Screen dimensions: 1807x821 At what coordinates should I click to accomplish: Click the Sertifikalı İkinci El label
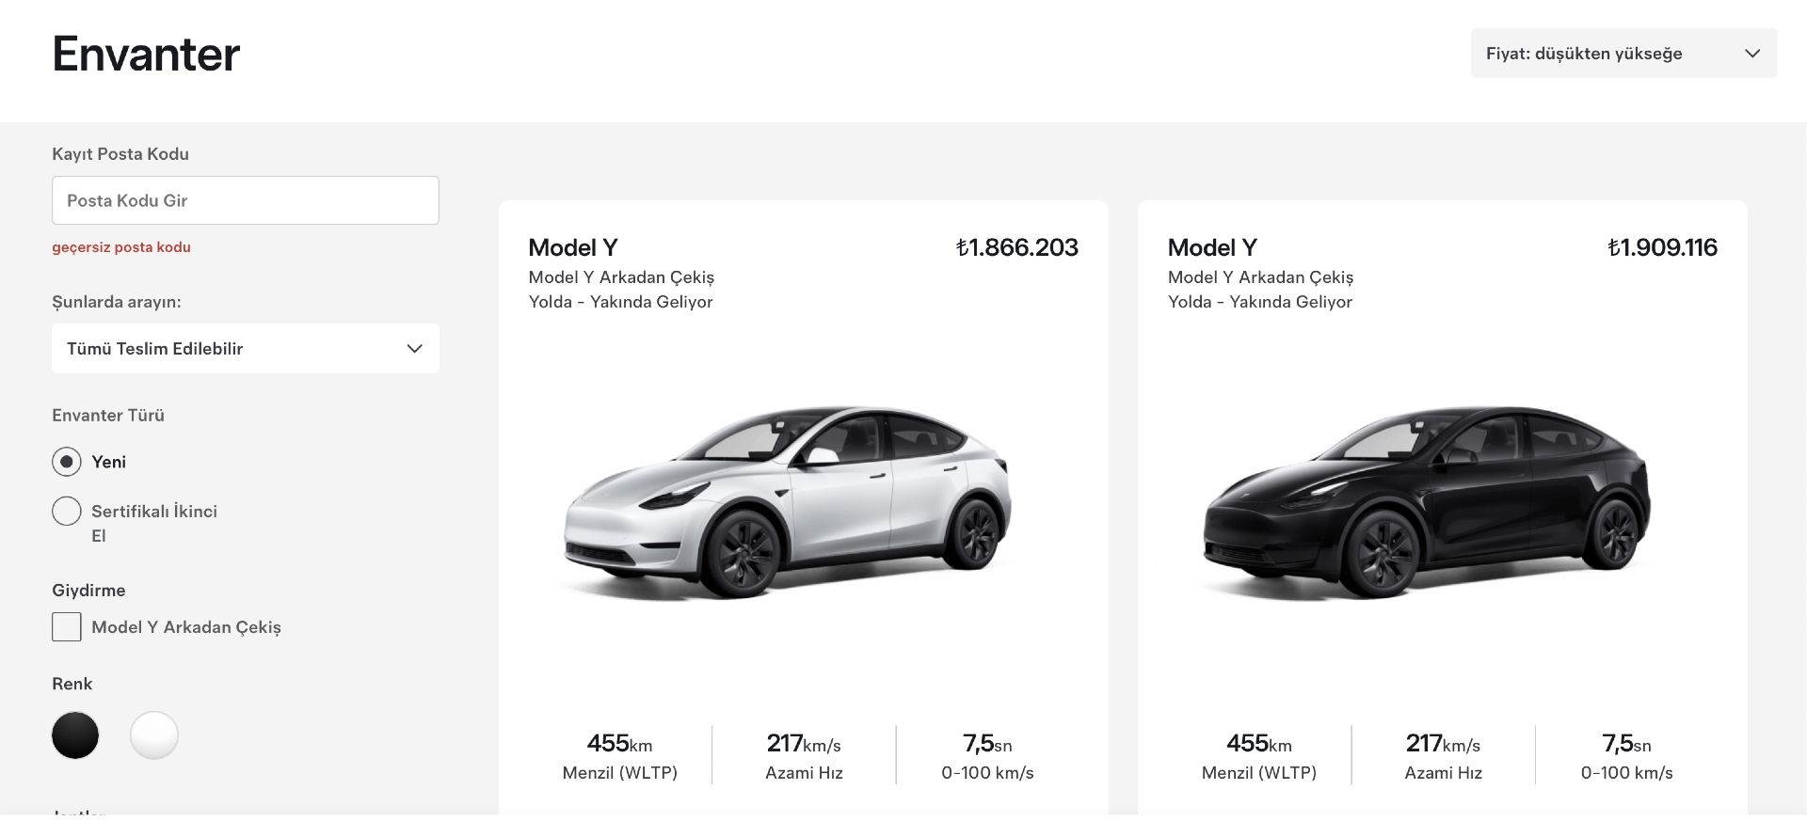point(154,523)
